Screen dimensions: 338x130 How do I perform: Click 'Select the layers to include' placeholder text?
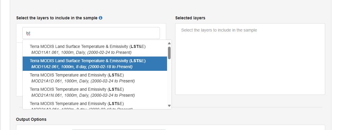219,30
